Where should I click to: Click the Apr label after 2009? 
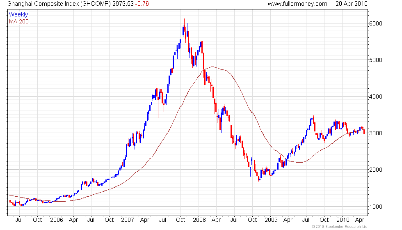288,220
